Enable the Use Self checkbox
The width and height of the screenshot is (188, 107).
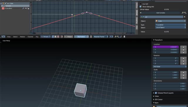click(140, 4)
